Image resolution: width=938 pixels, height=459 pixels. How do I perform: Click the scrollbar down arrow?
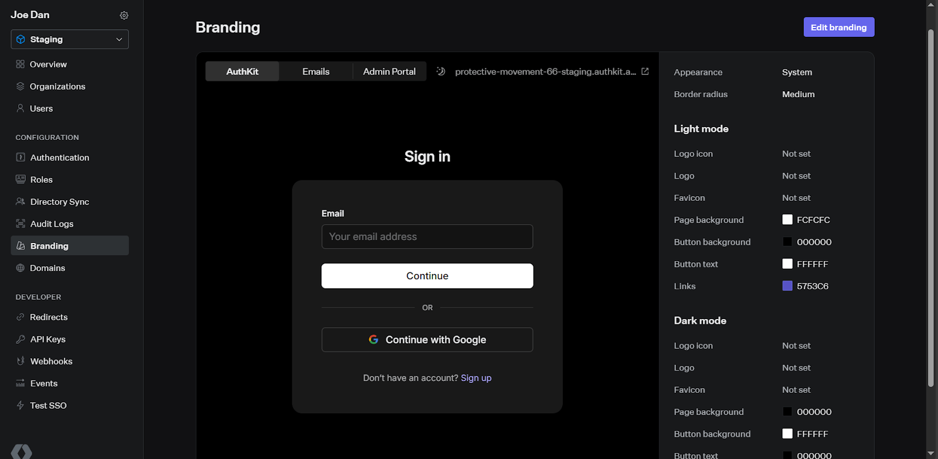point(930,454)
